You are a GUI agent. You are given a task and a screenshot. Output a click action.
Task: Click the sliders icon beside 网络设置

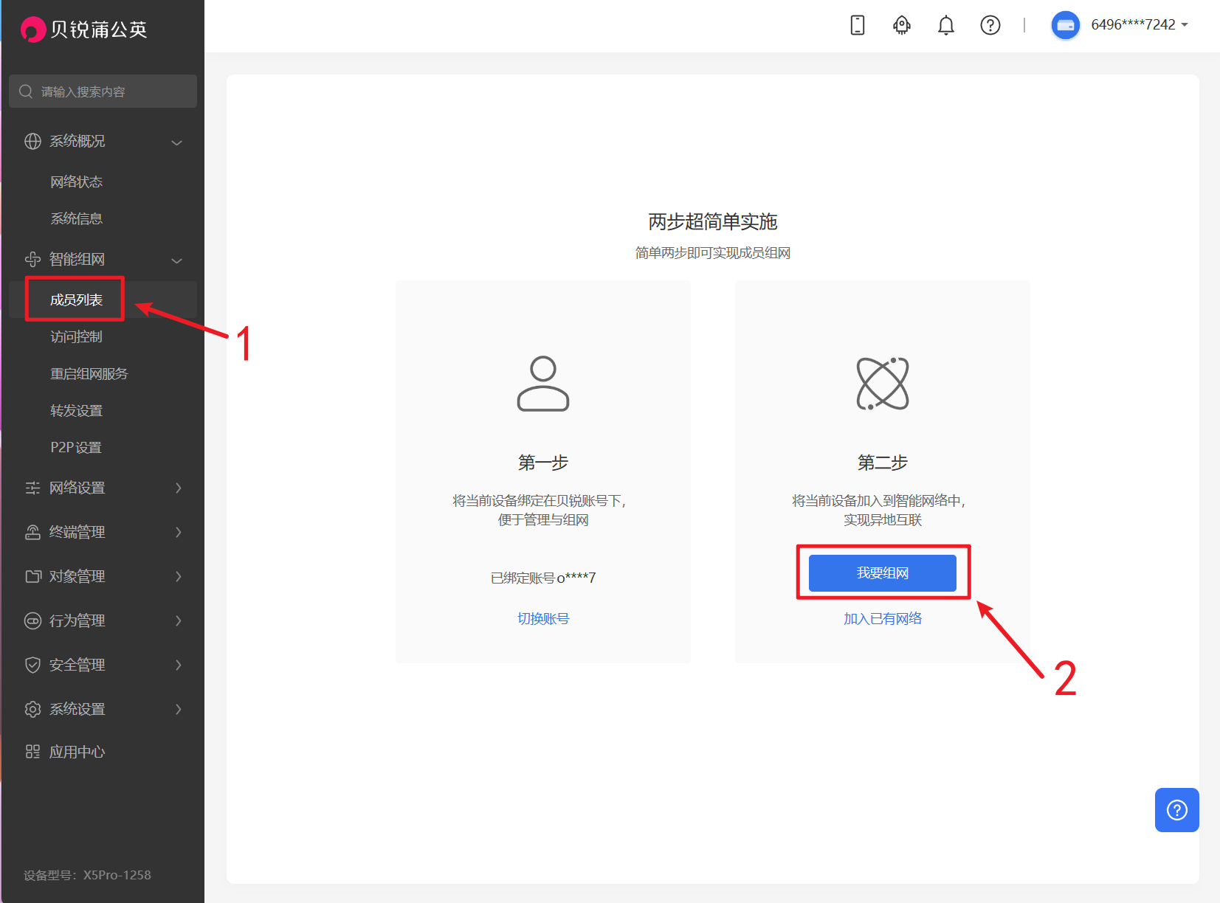pyautogui.click(x=32, y=488)
